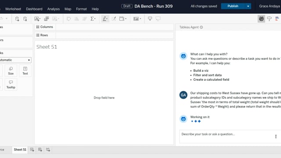281x158 pixels.
Task: Expand the Clear Sheet dropdown arrow
Action: 58,19
